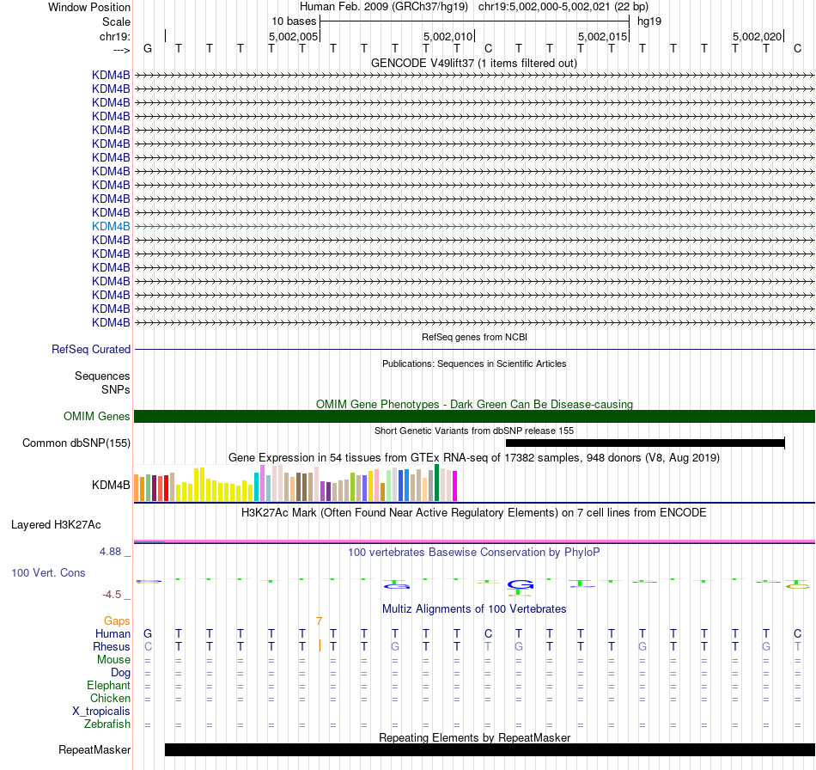
Task: Open the RefSeq Curated track label
Action: coord(90,350)
